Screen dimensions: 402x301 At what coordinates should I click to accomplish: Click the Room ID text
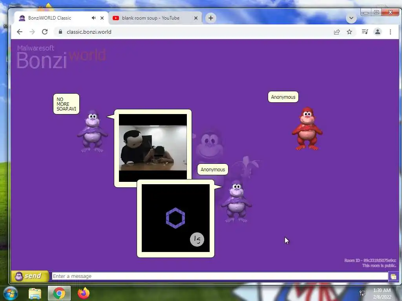[x=370, y=261]
